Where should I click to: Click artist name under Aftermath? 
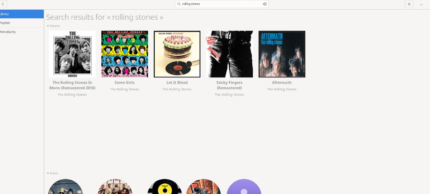point(282,89)
